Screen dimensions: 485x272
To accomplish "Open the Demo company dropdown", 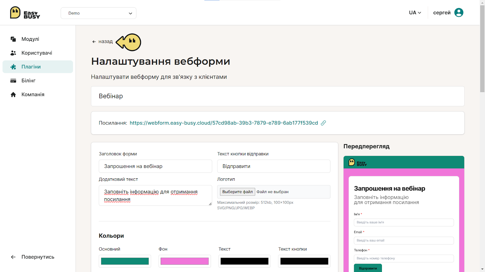I will 99,13.
